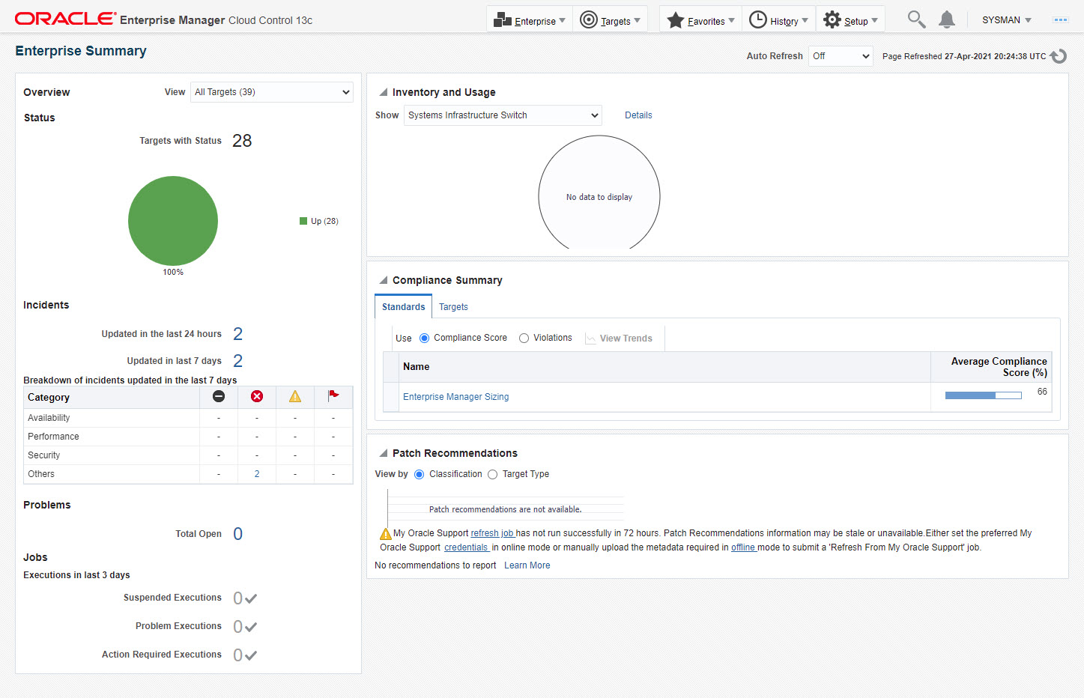Open the Favorites menu
The image size is (1084, 698).
click(701, 20)
